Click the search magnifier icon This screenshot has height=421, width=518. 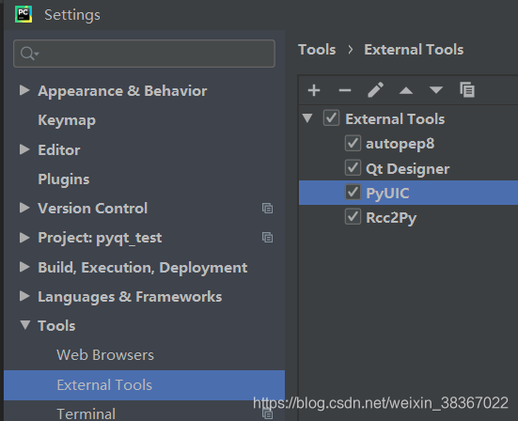(x=29, y=54)
